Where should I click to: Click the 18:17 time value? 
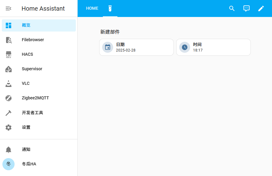click(x=198, y=50)
